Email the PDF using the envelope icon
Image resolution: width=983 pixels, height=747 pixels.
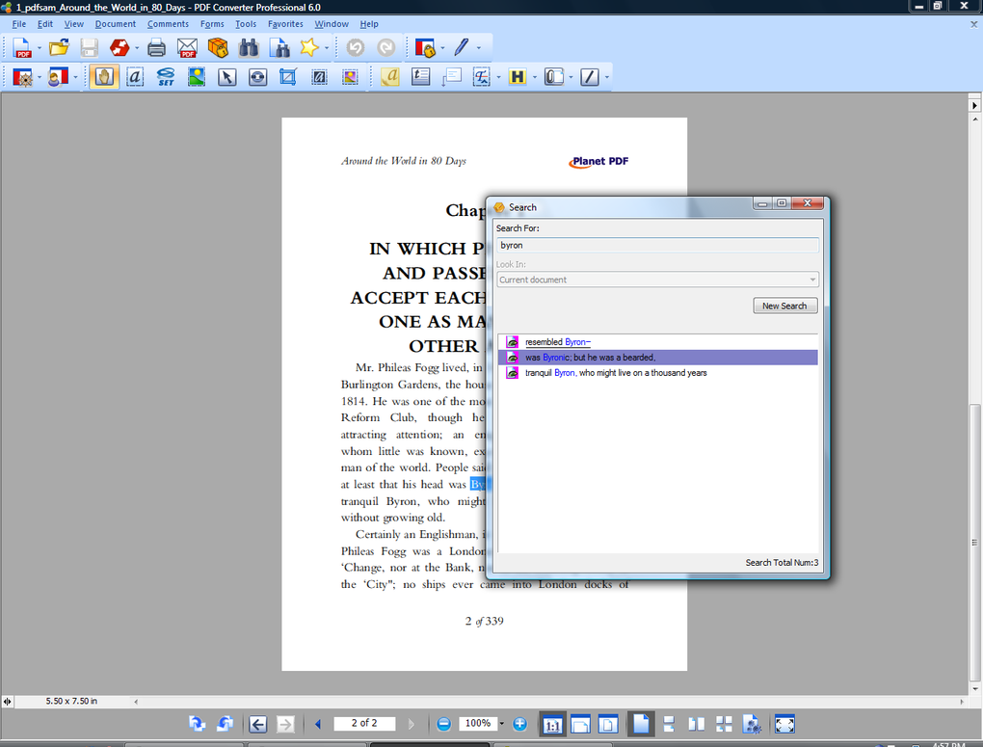coord(187,47)
